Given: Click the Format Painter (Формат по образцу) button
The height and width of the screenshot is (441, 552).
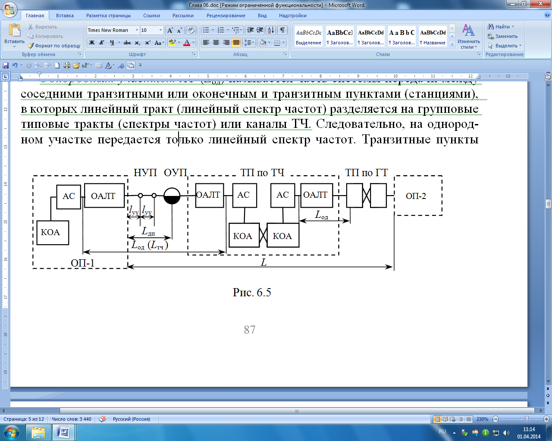Looking at the screenshot, I should coord(54,46).
